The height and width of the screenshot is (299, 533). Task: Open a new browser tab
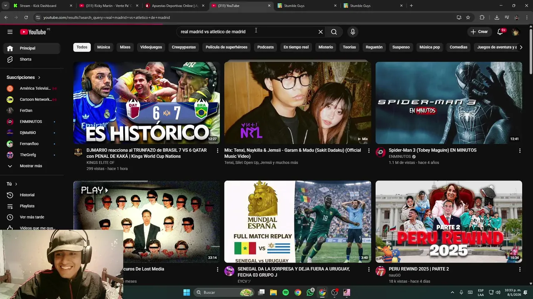pos(411,6)
